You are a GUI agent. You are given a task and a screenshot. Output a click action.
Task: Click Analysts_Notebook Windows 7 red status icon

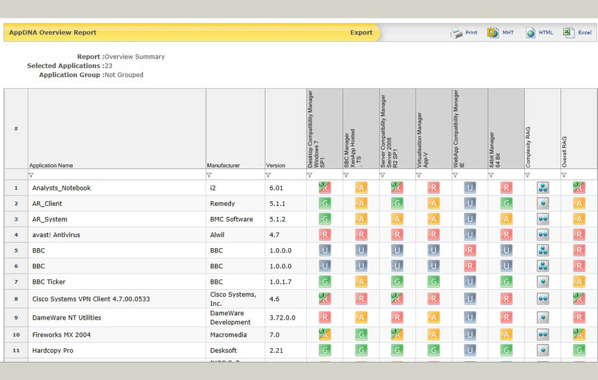pos(325,188)
